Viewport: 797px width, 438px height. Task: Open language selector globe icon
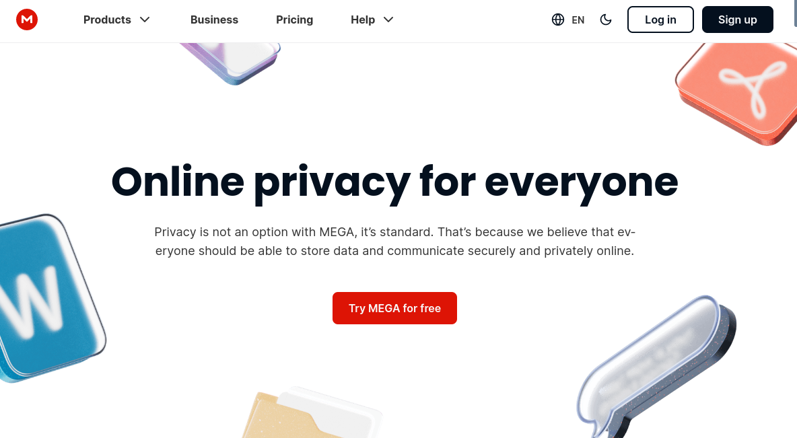(x=557, y=20)
